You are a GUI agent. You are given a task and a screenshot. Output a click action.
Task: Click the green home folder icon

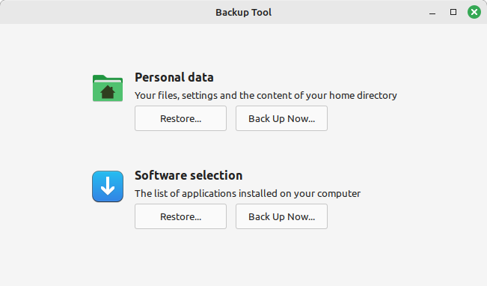point(108,88)
